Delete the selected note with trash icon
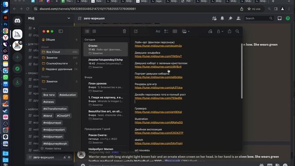This screenshot has width=295, height=166. pos(124,31)
